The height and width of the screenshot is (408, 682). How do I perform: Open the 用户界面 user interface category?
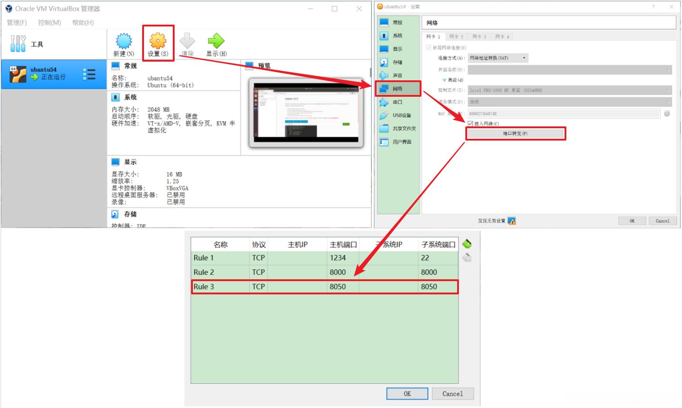(398, 142)
